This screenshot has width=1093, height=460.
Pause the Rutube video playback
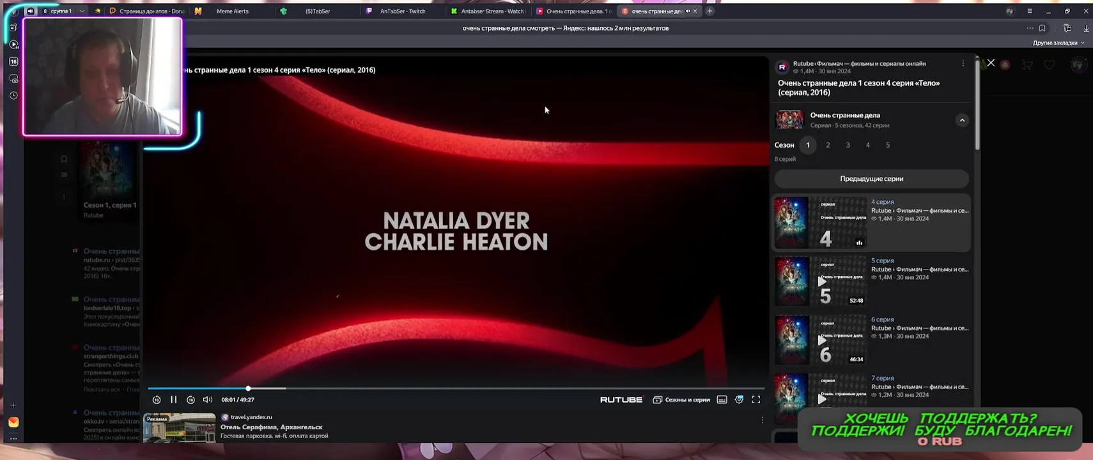pyautogui.click(x=173, y=399)
